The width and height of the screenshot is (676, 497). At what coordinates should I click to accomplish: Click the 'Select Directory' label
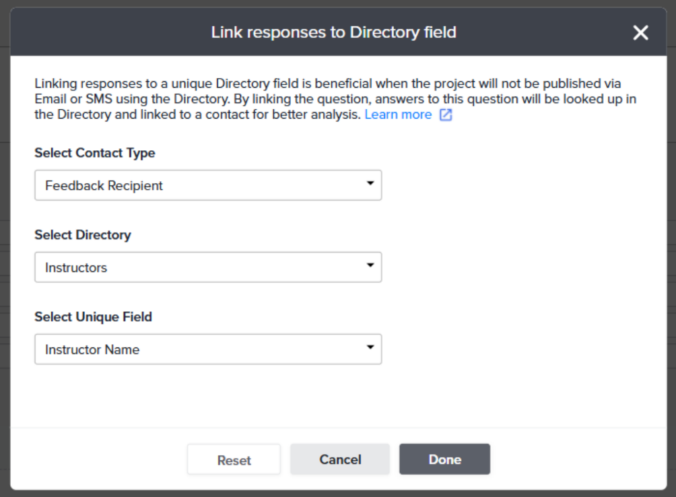(83, 235)
